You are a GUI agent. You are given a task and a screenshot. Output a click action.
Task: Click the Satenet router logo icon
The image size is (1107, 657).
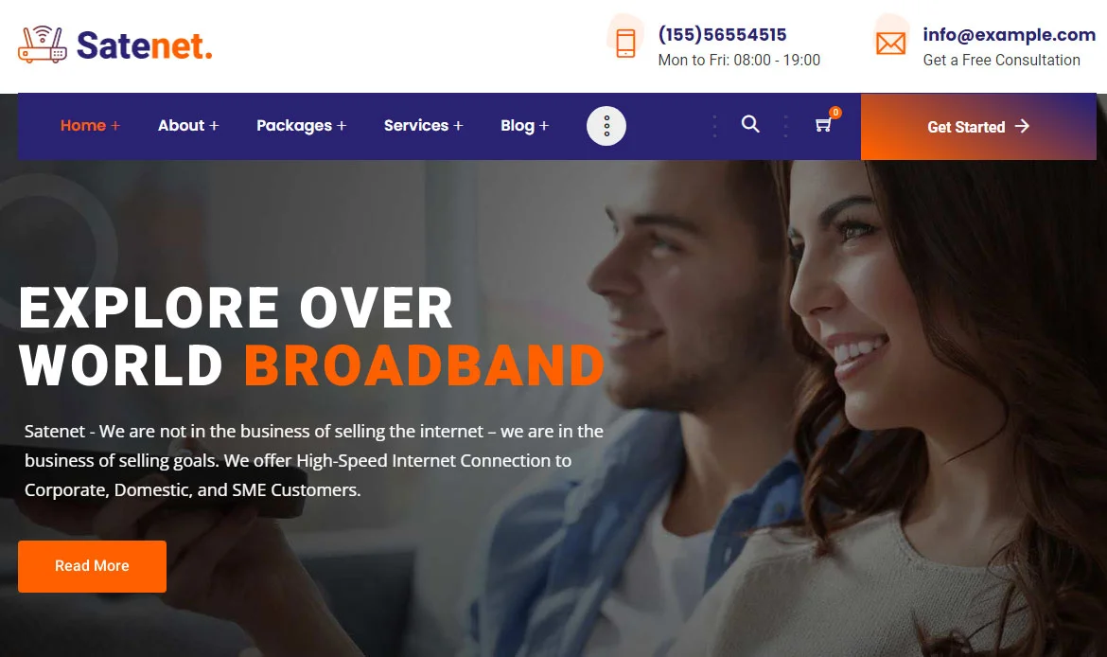pos(43,44)
